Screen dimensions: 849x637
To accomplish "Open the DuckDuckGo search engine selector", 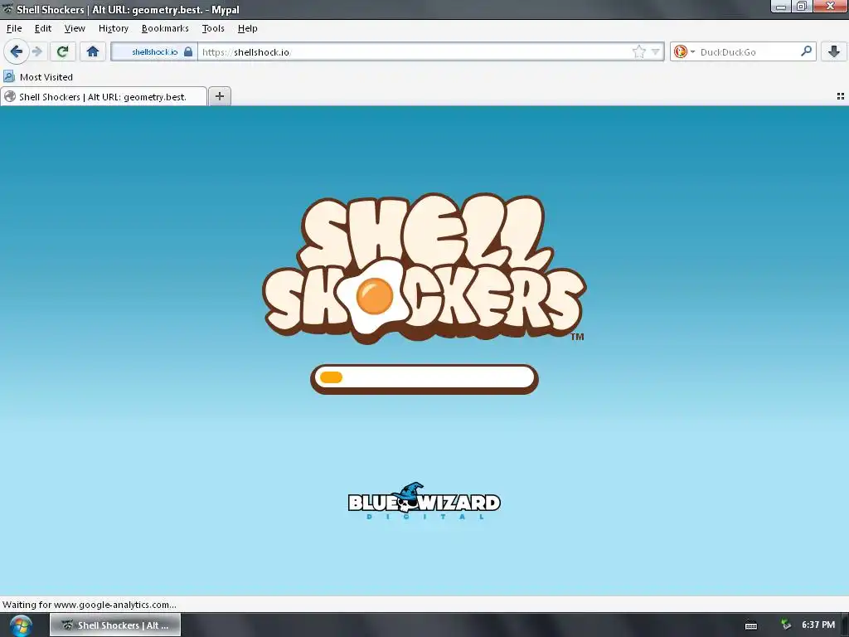I will coord(684,52).
